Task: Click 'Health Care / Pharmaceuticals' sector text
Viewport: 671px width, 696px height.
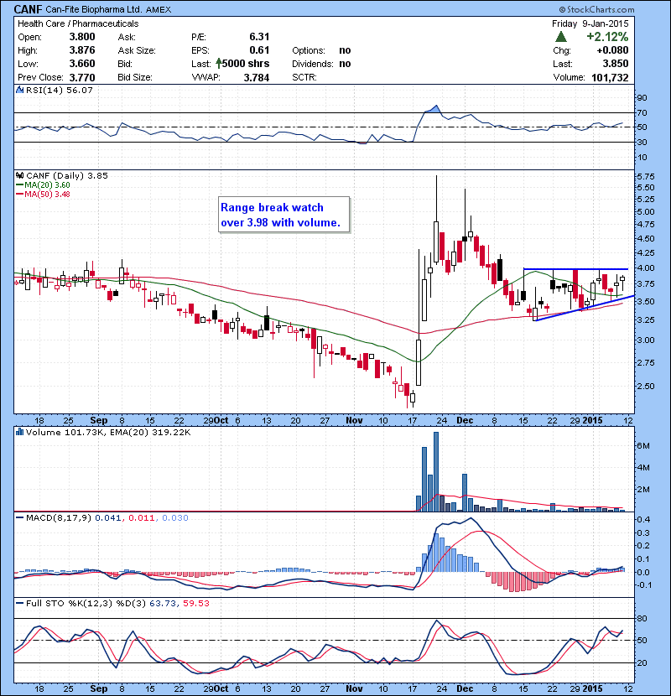Action: coord(78,23)
